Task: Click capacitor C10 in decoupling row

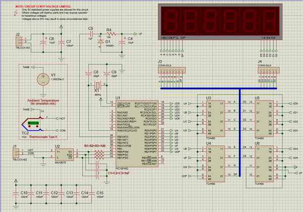Action: tap(16, 193)
